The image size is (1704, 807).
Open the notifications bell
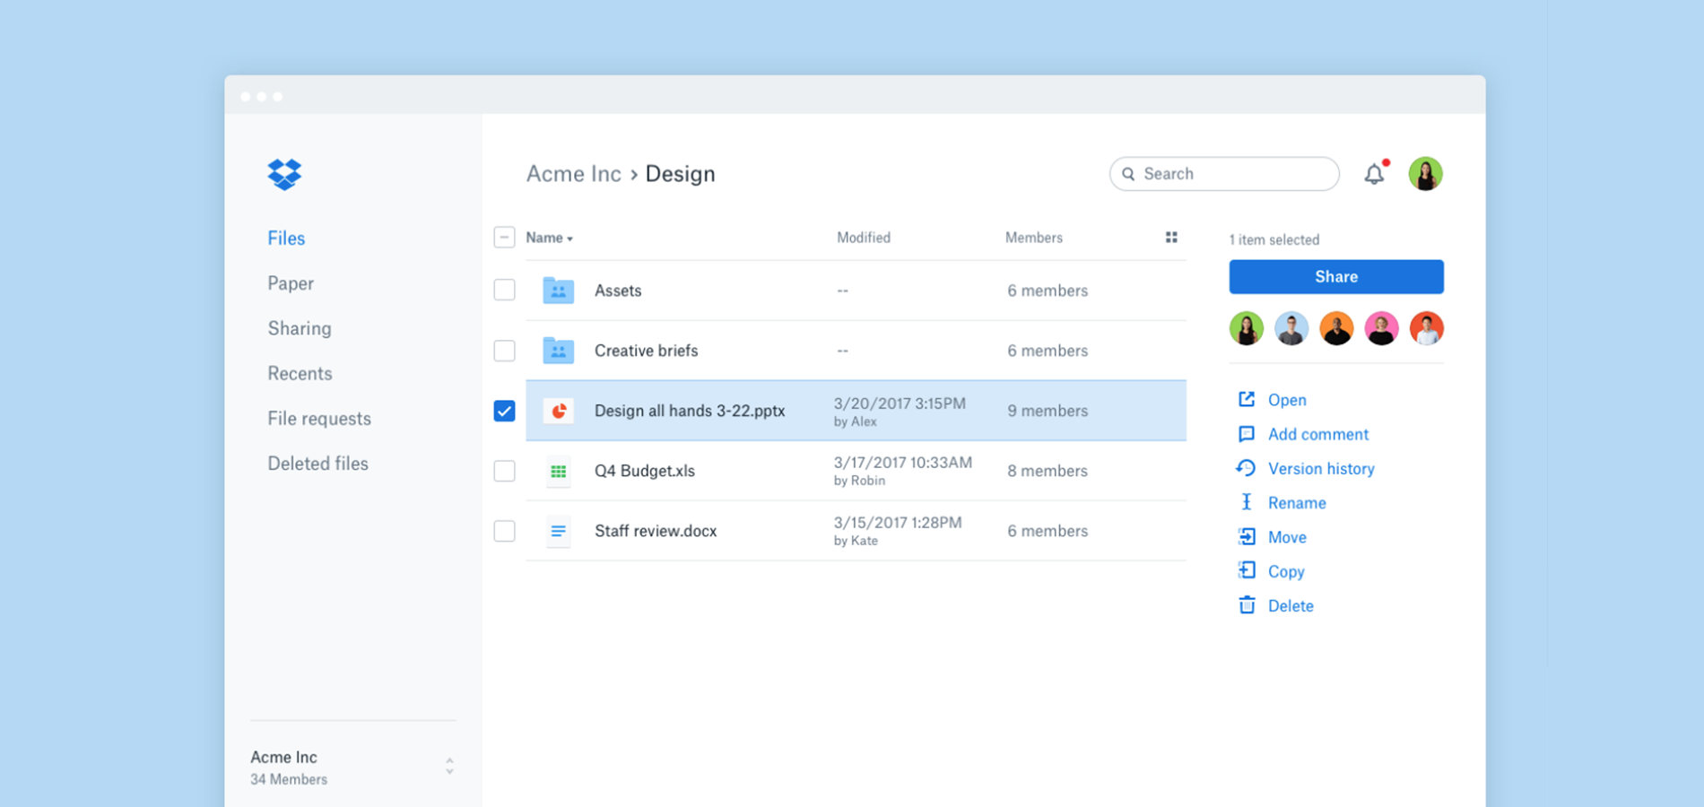coord(1374,174)
